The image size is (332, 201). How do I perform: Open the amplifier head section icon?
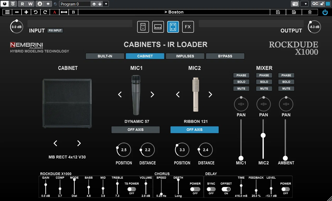click(158, 27)
